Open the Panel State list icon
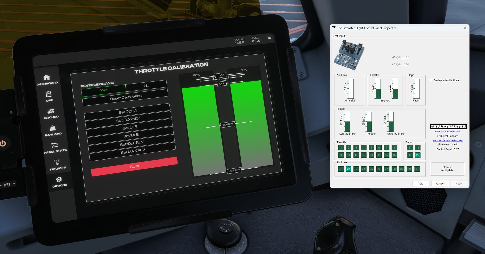Image resolution: width=485 pixels, height=254 pixels. coord(55,145)
